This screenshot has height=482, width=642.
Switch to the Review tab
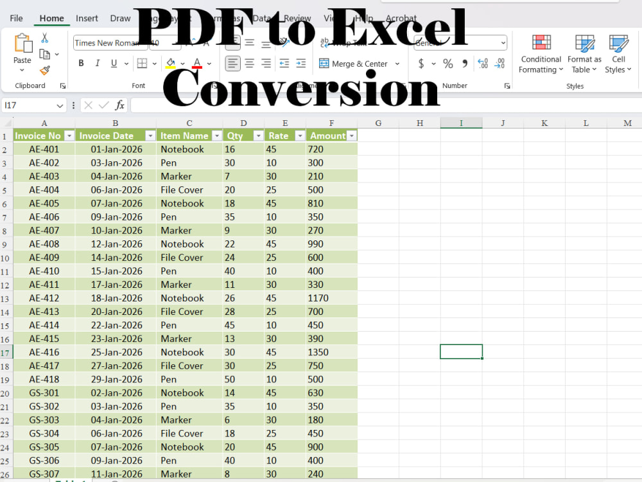(298, 19)
